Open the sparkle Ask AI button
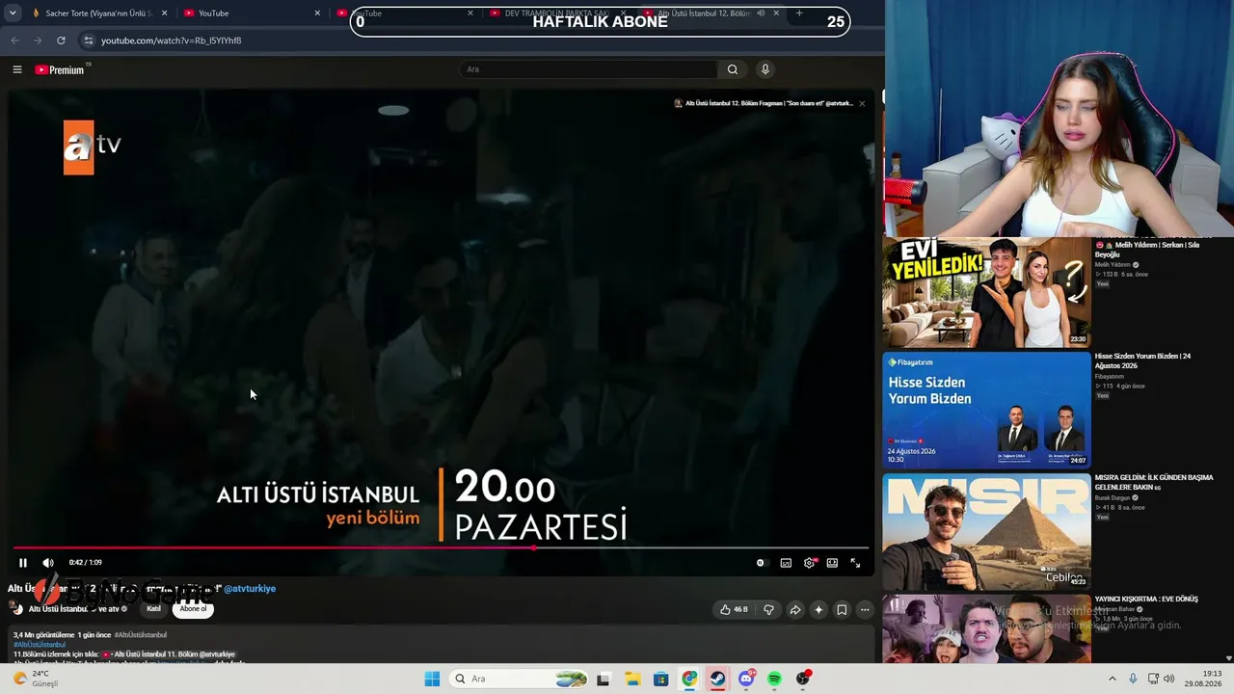Viewport: 1234px width, 694px height. click(x=818, y=610)
